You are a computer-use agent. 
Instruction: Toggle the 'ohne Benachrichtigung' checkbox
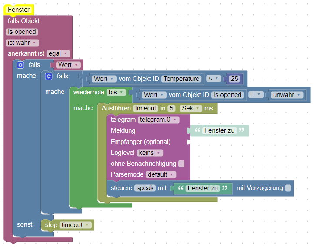181,164
